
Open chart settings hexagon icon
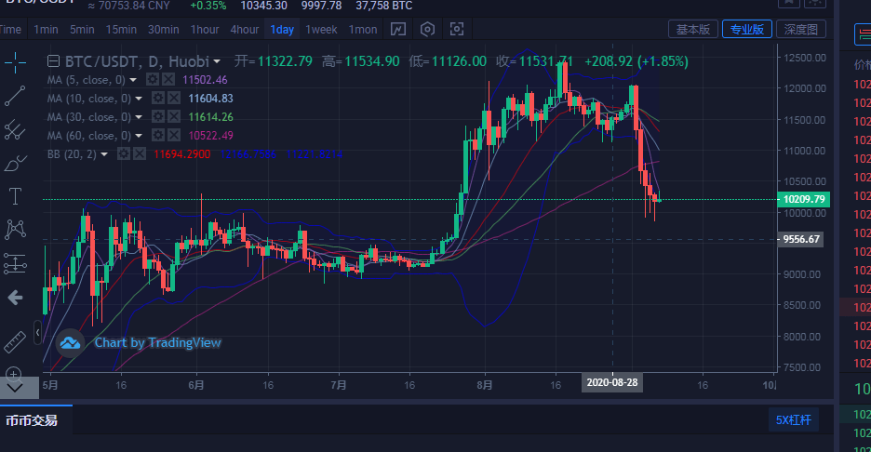[427, 29]
